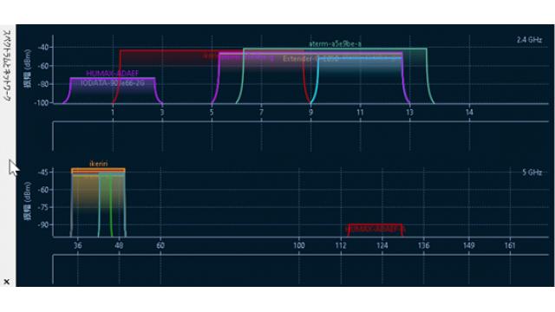The width and height of the screenshot is (555, 312).
Task: Click the -80 dBm axis value
Action: pos(44,84)
